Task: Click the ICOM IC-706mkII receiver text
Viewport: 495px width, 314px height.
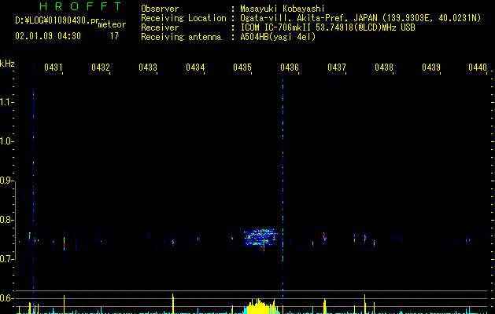Action: coord(327,27)
